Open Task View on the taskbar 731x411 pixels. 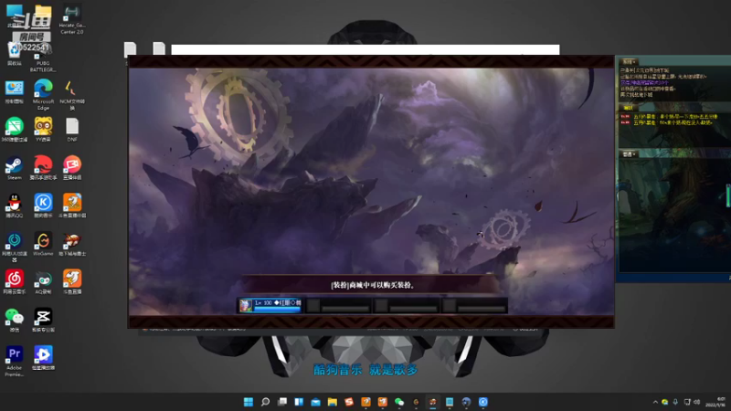(x=282, y=402)
